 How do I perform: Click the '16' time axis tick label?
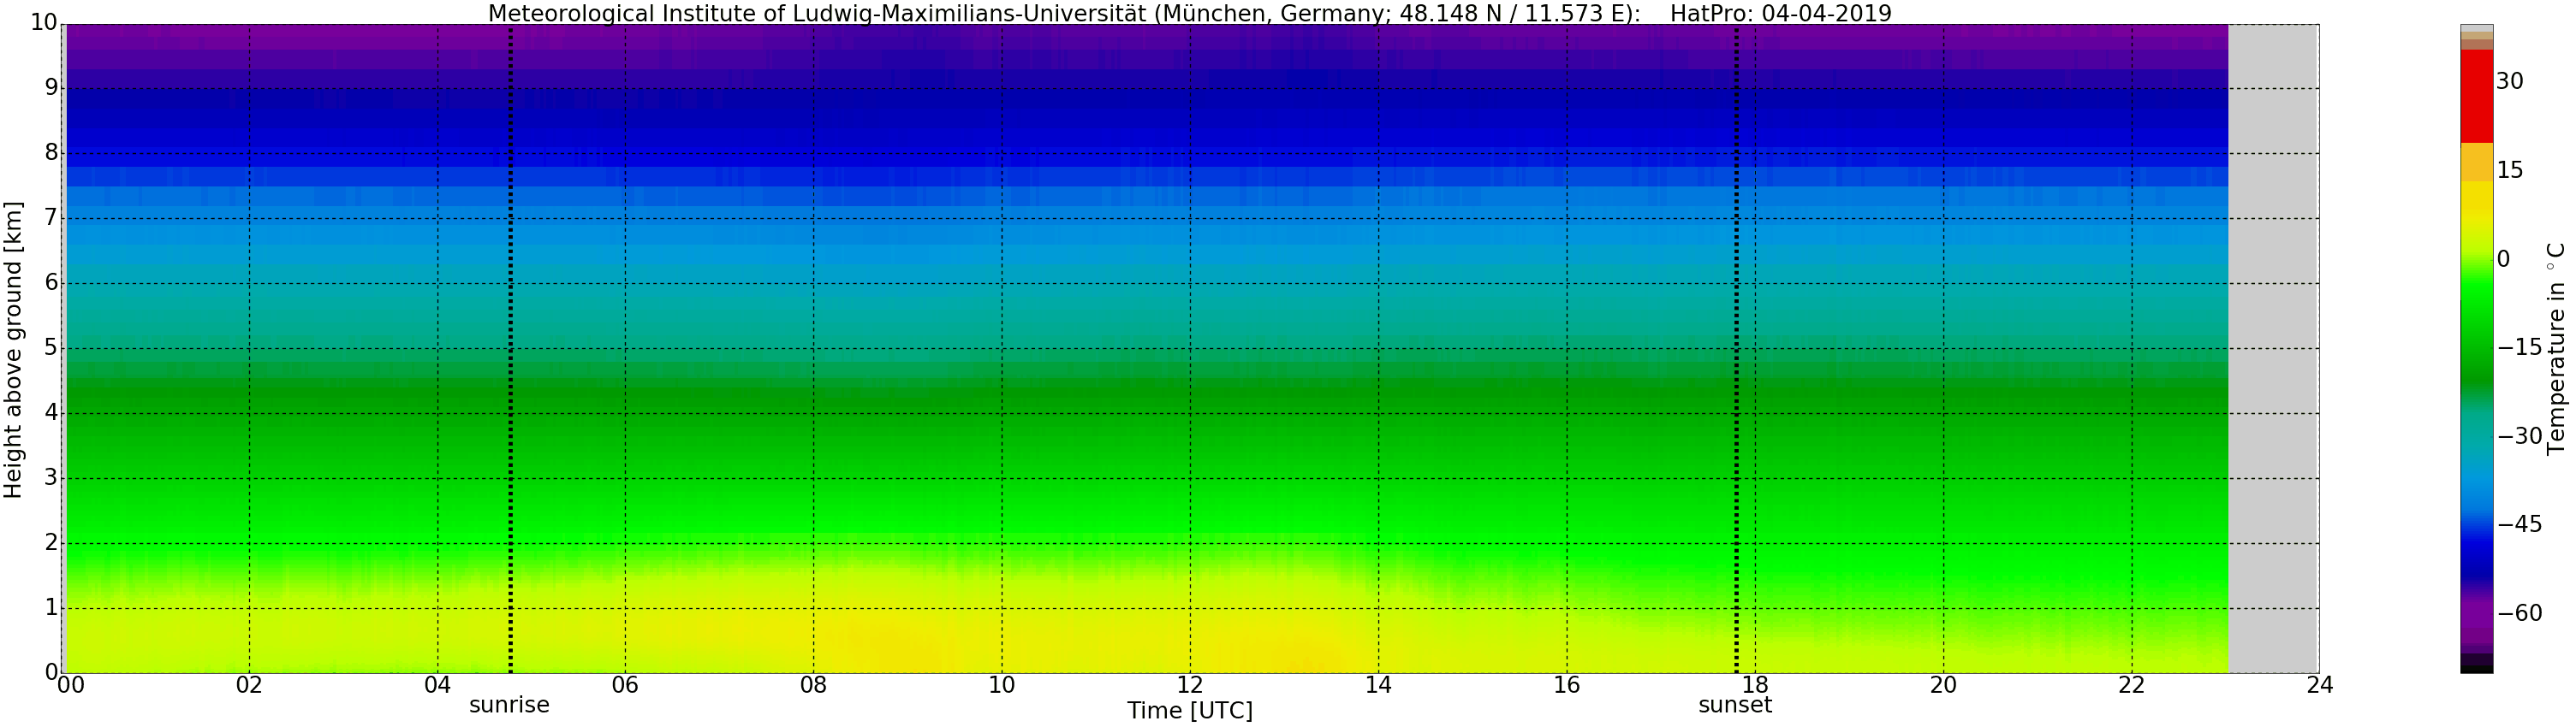pyautogui.click(x=1566, y=685)
